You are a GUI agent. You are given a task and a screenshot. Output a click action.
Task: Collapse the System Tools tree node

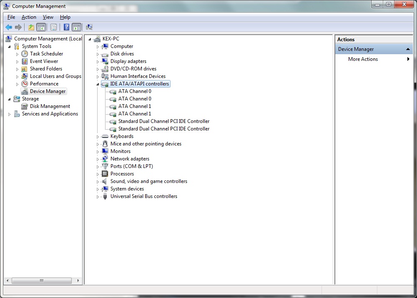tap(9, 47)
